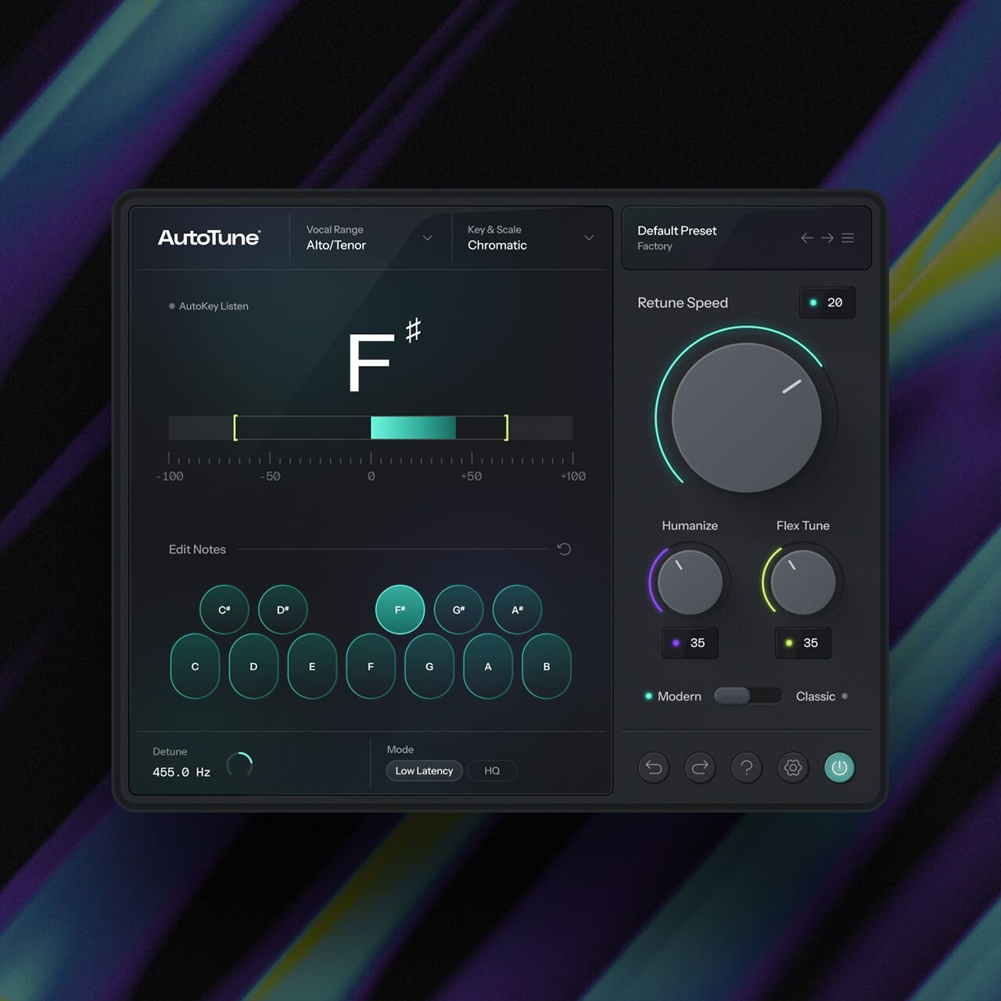Click the A natural note key
1001x1001 pixels.
488,666
